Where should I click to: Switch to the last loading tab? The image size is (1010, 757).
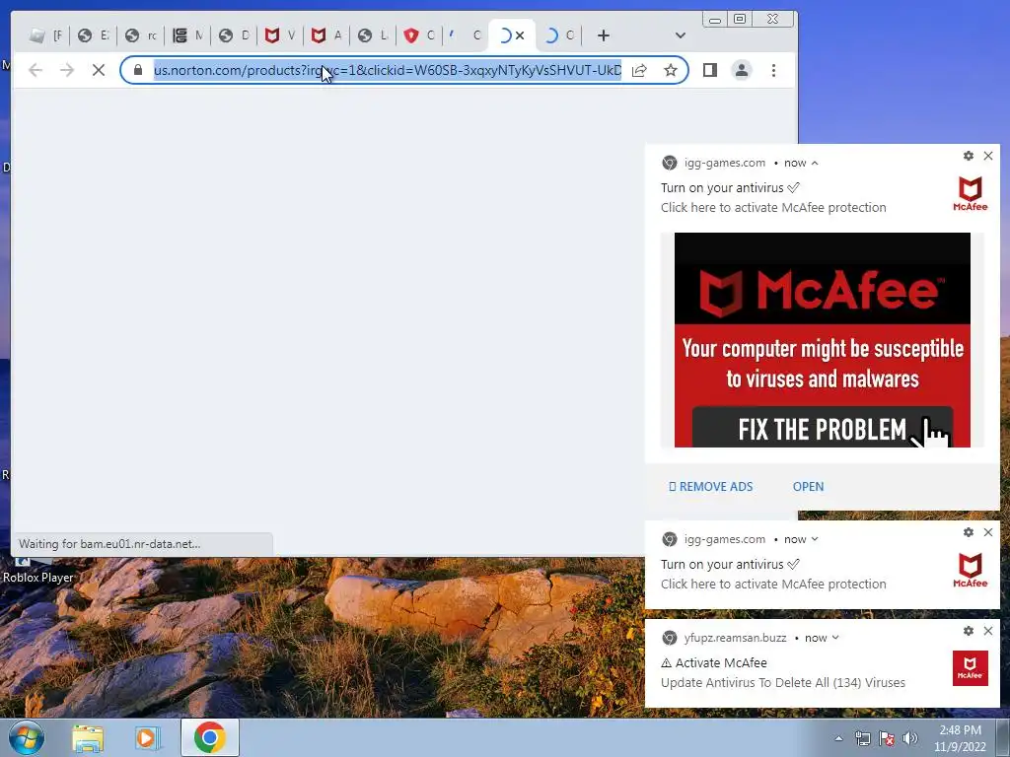point(559,36)
